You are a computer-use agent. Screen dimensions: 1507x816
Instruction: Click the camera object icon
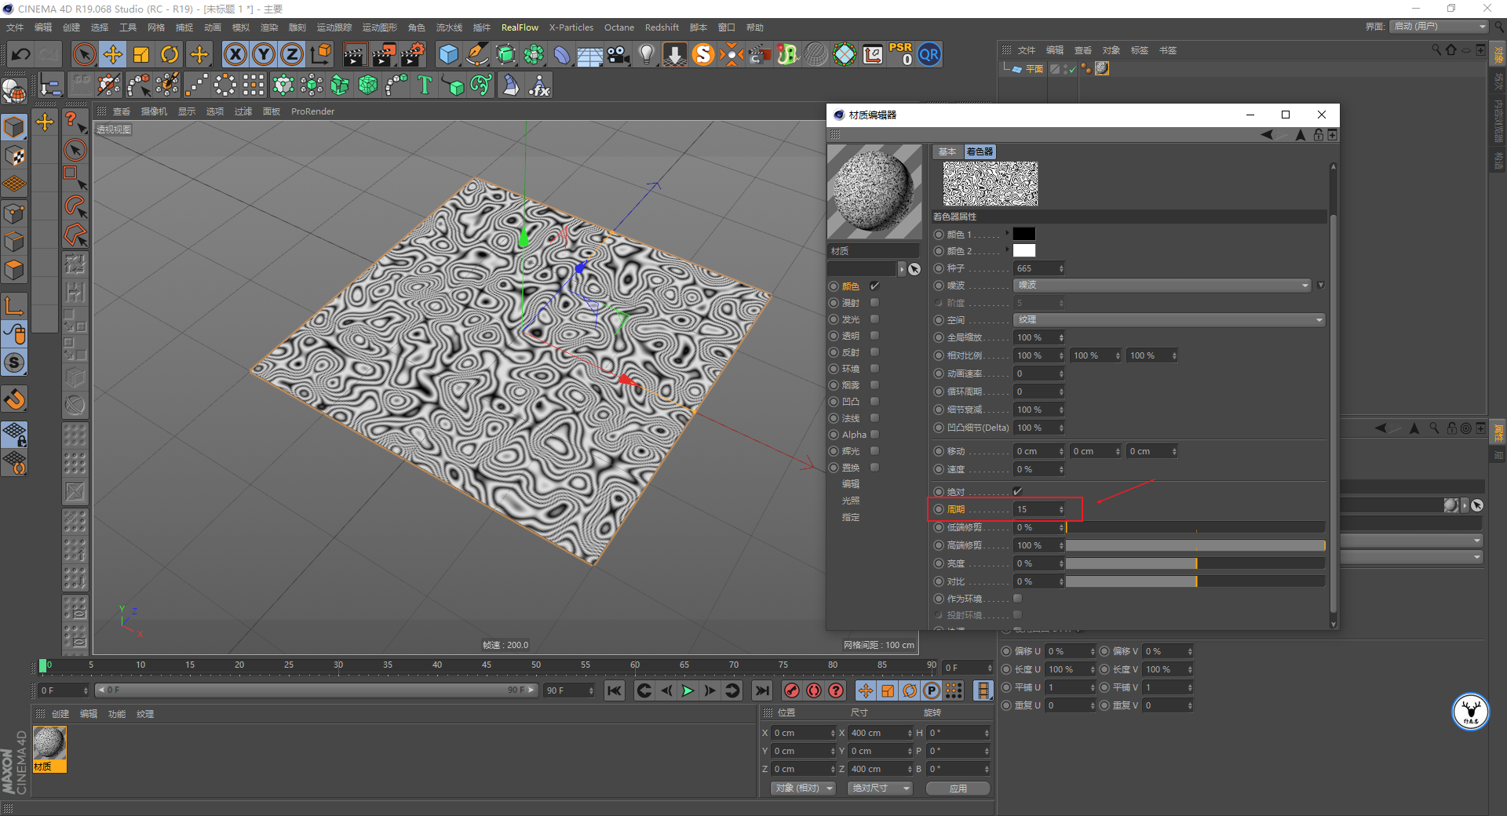coord(618,54)
